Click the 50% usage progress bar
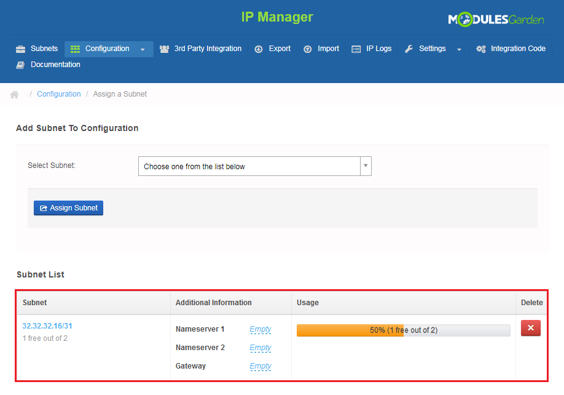This screenshot has width=564, height=395. point(403,330)
